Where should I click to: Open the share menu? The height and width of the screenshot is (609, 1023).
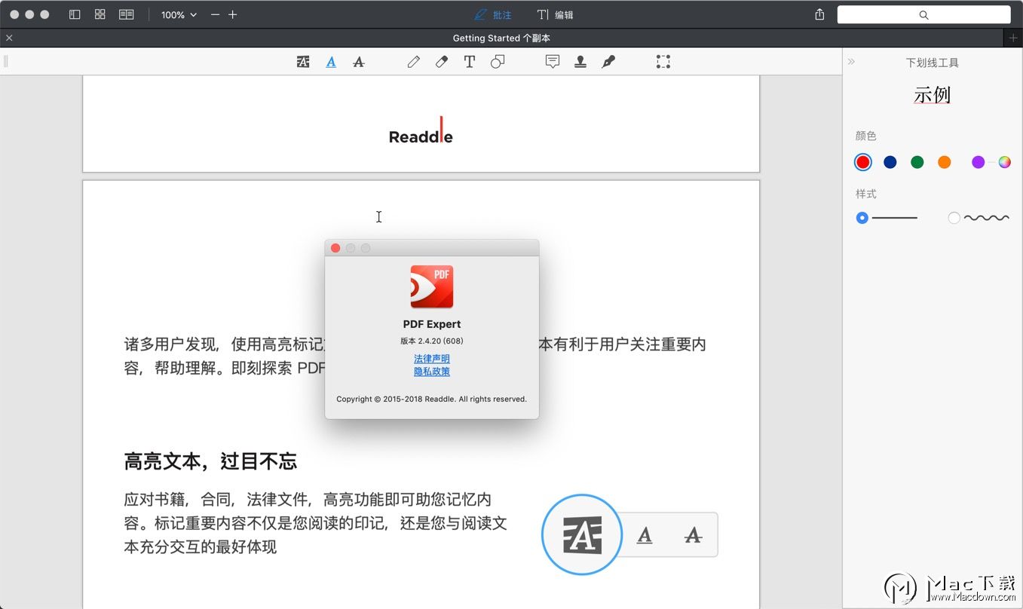click(819, 14)
